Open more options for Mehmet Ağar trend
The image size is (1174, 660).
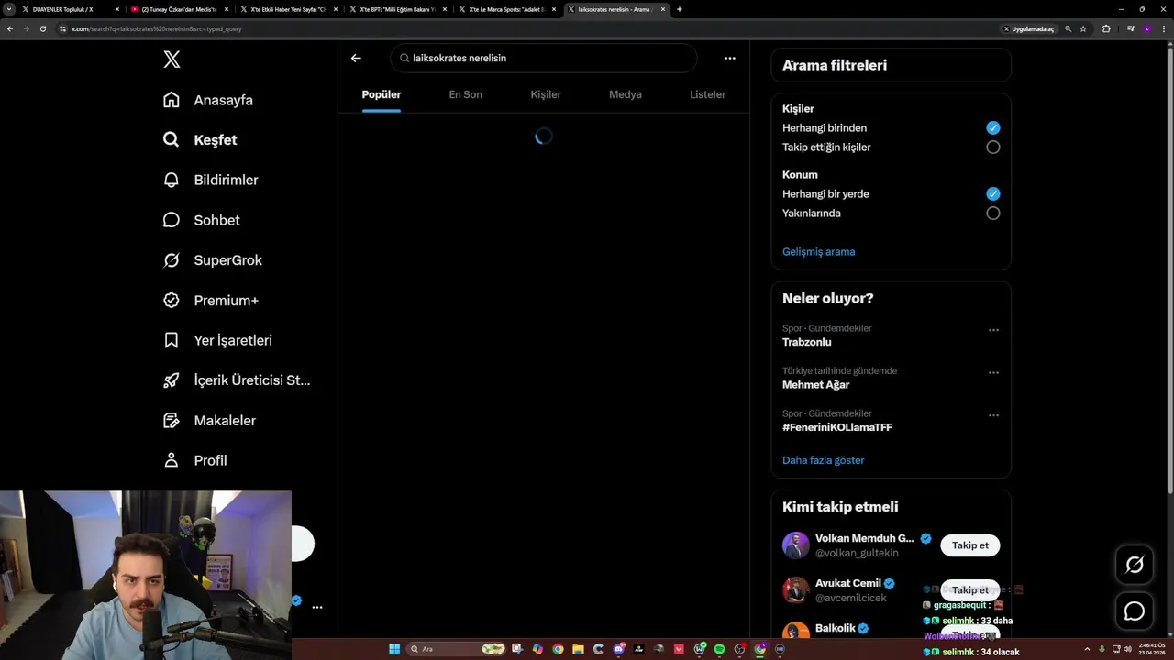993,373
